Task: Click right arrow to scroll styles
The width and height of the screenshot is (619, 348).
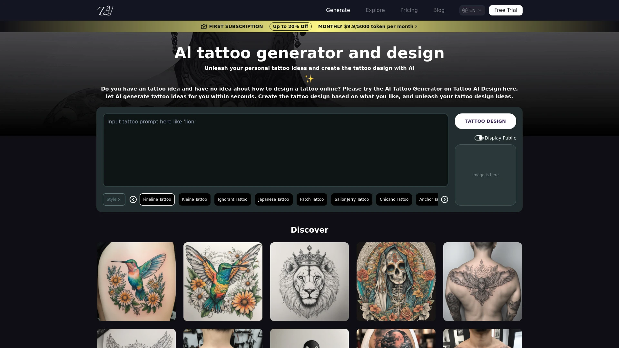Action: [445, 199]
